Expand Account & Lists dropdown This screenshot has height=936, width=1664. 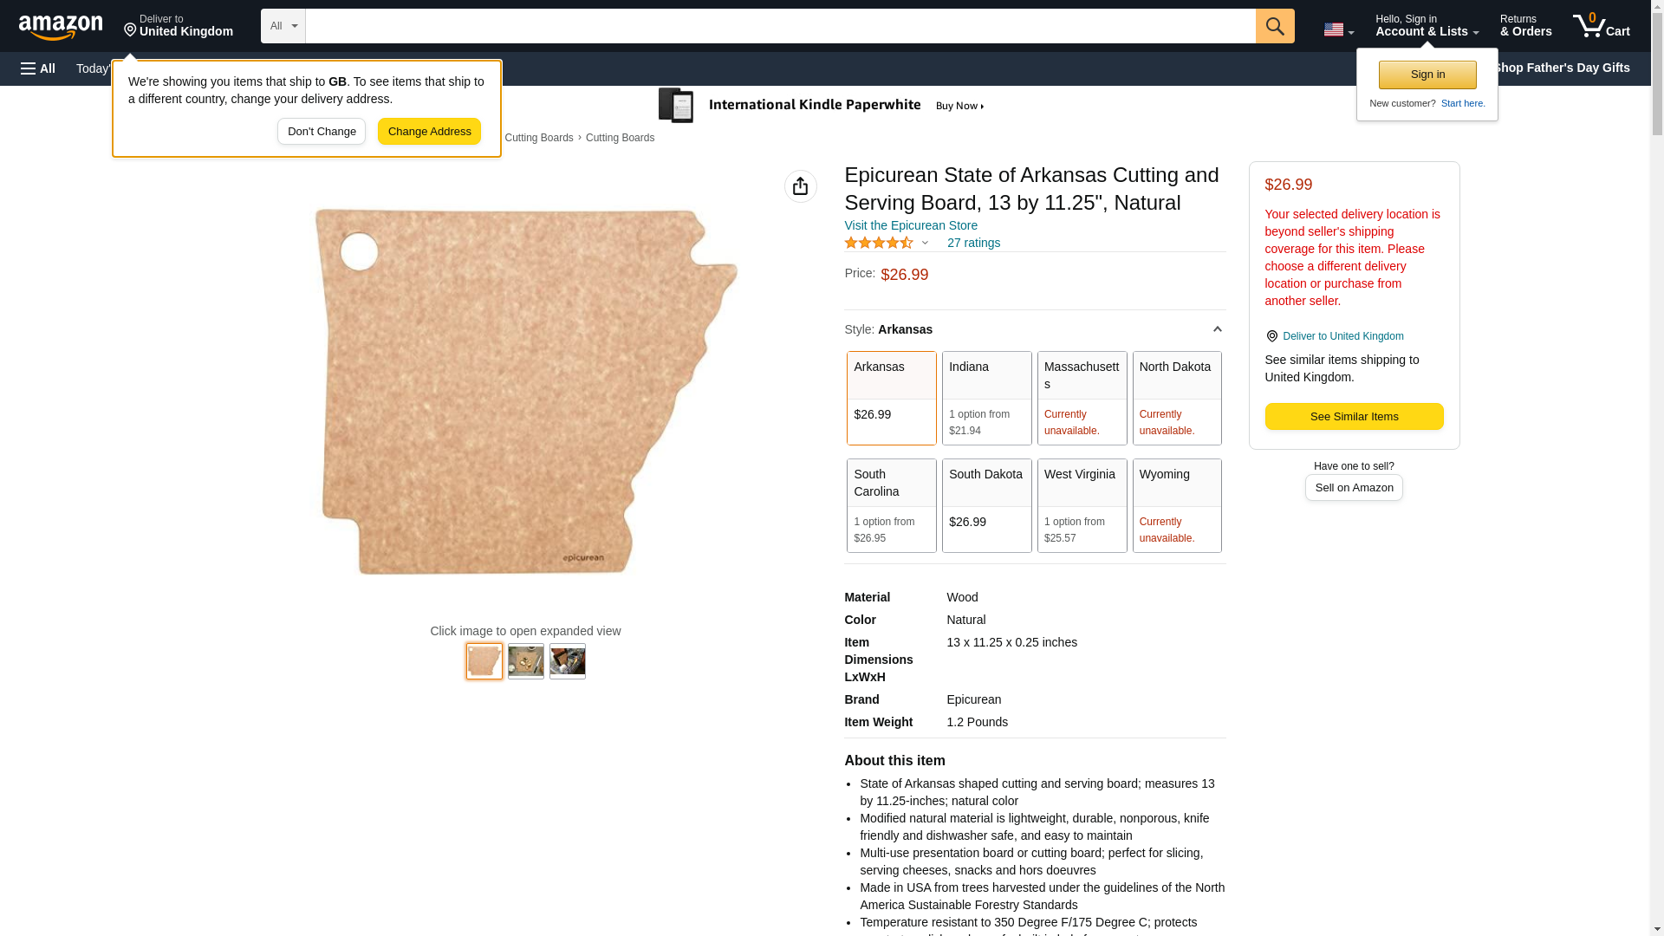[x=1427, y=26]
